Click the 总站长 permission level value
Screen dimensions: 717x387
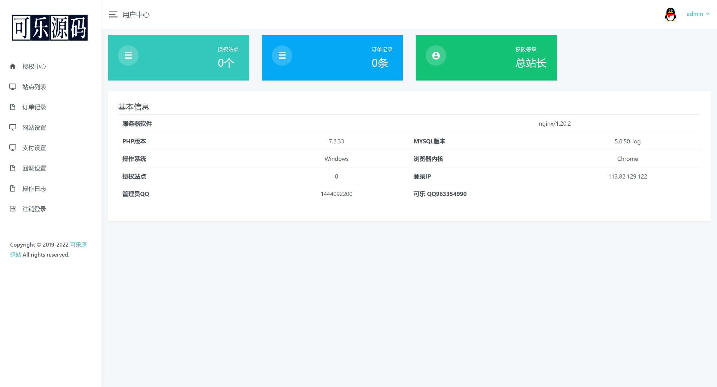coord(531,63)
